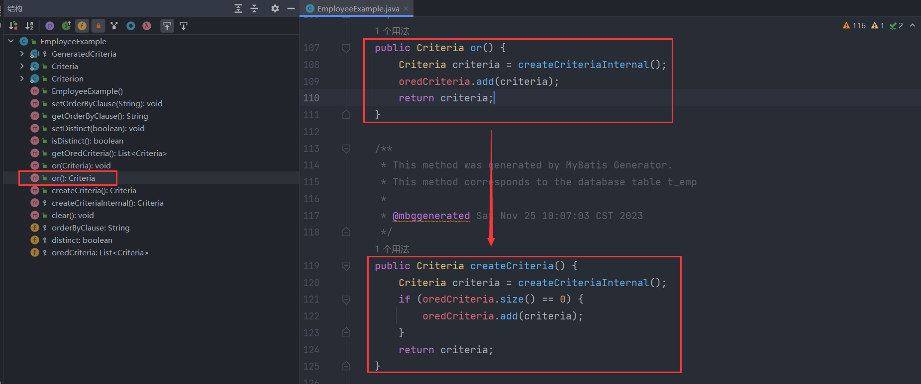Fold the or() method at line 107
921x384 pixels.
[x=346, y=48]
